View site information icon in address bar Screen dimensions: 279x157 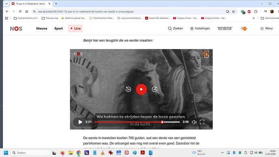[34, 11]
